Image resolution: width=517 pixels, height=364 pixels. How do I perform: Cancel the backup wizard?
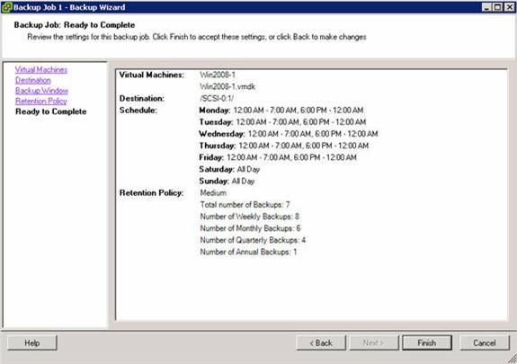485,343
